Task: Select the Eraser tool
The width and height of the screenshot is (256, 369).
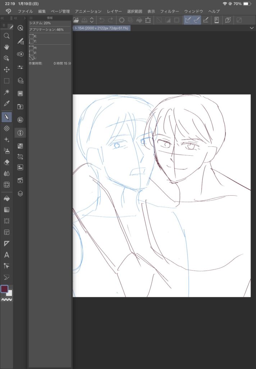Action: (6, 162)
